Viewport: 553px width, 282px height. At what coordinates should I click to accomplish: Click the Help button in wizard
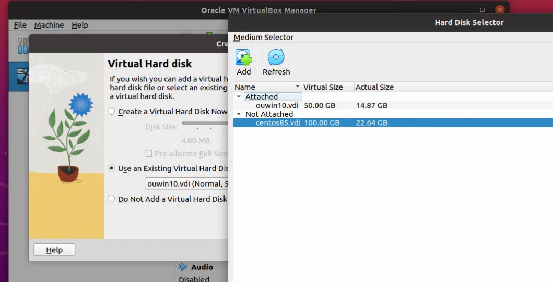pos(54,250)
